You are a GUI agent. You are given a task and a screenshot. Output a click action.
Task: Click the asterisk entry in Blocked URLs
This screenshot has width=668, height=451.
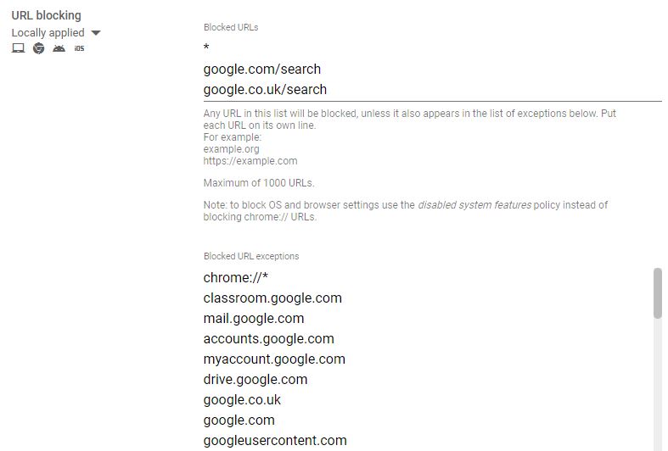coord(206,47)
